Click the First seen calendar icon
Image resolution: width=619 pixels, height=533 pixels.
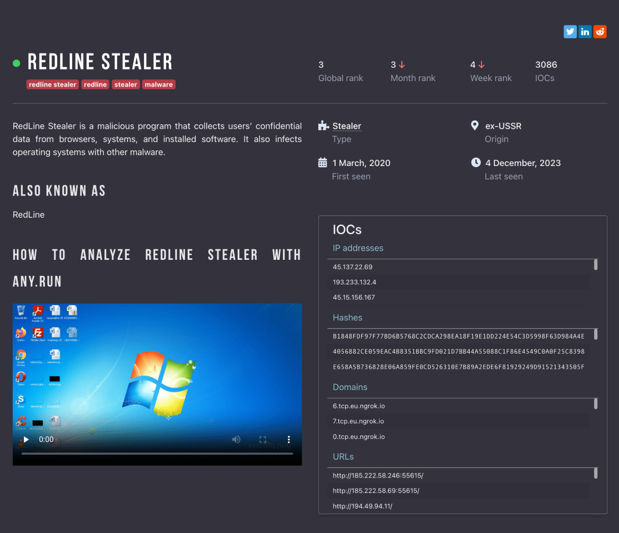322,163
